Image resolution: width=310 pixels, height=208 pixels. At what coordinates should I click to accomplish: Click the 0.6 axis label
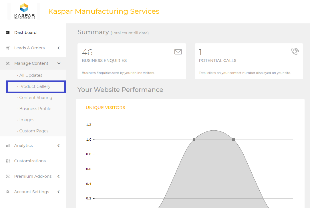(x=89, y=169)
